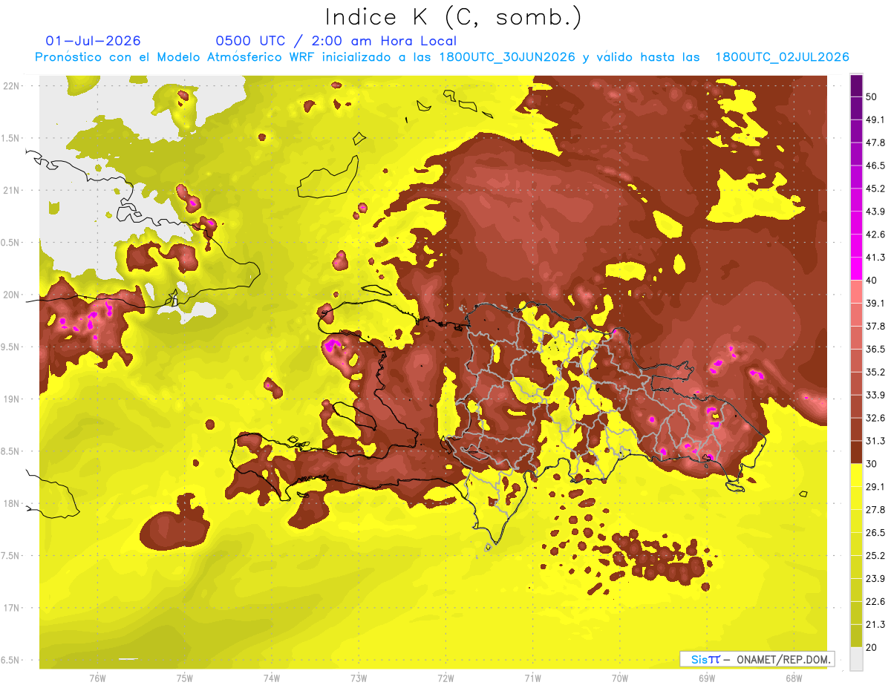Click colorbar value "22.6"
Screen dimensions: 891x688
(875, 602)
